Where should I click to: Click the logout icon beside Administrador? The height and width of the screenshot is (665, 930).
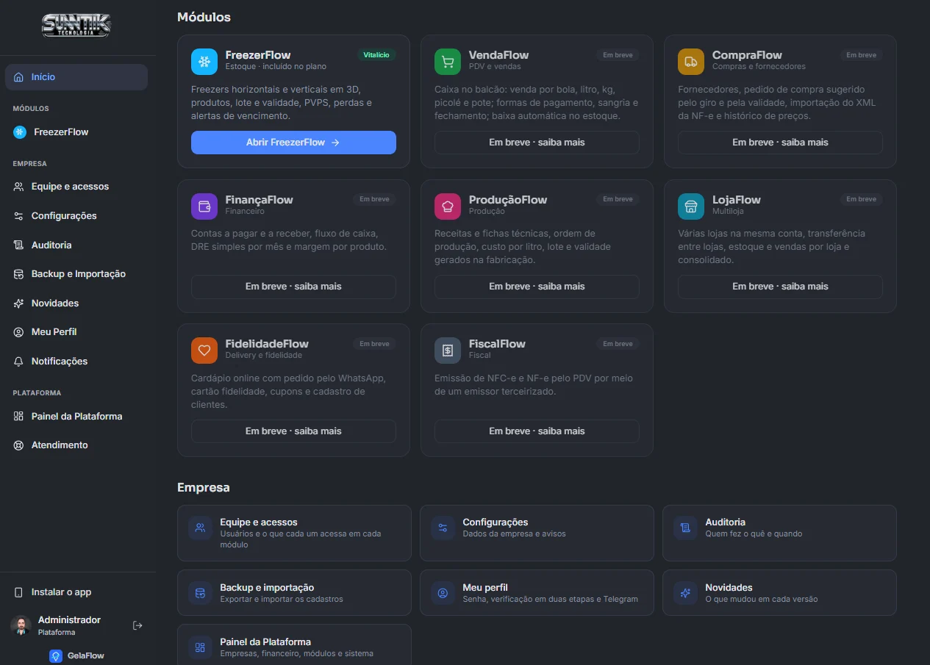pyautogui.click(x=137, y=625)
